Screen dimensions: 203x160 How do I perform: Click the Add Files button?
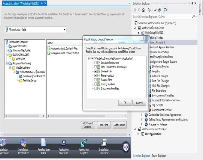(x=104, y=125)
